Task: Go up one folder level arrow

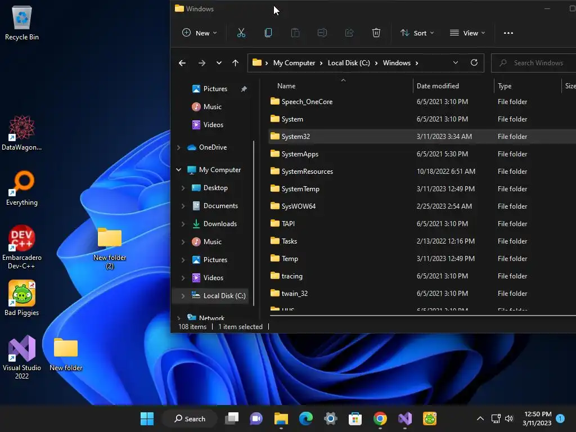Action: 236,63
